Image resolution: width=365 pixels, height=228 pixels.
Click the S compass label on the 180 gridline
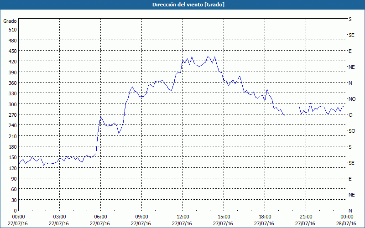(350, 147)
